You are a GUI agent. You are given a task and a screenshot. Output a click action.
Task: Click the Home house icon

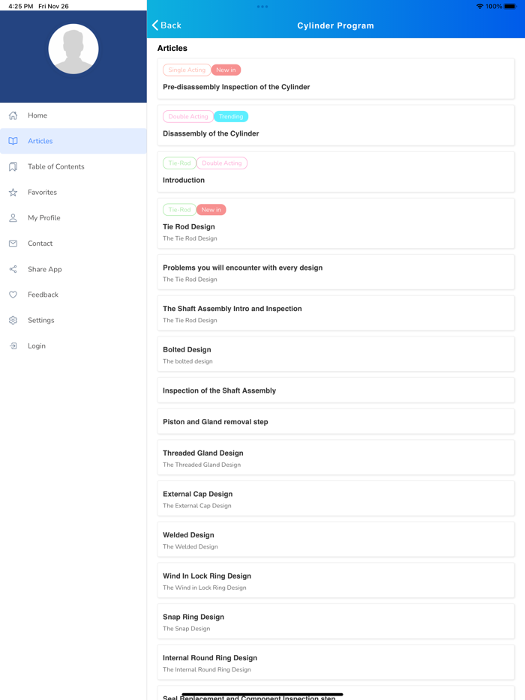pyautogui.click(x=13, y=115)
